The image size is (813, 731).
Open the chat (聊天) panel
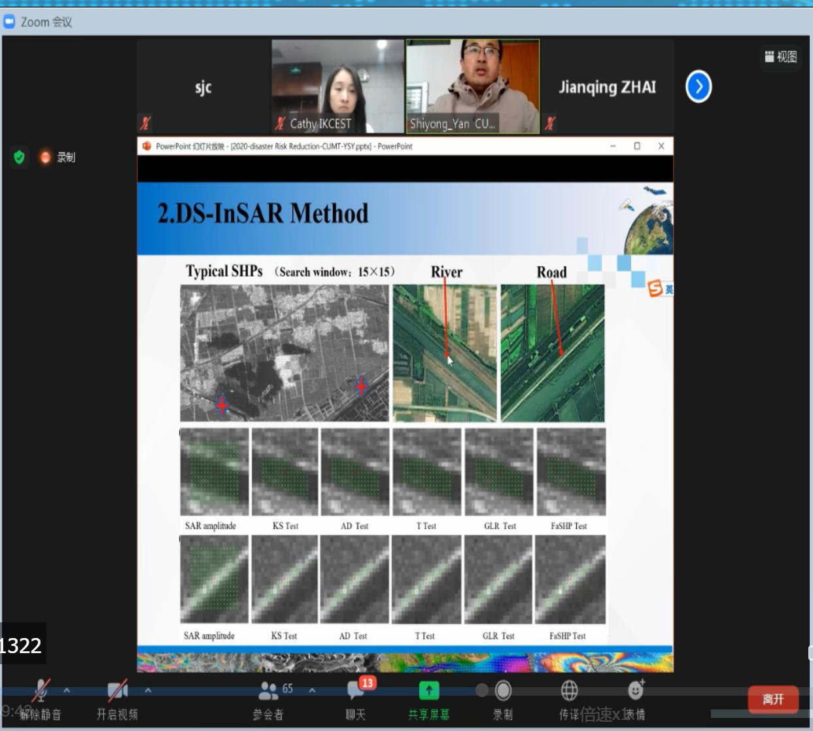click(356, 698)
